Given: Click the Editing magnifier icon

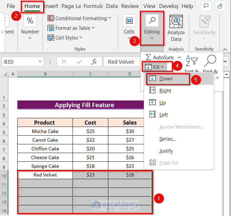Looking at the screenshot, I should [152, 20].
